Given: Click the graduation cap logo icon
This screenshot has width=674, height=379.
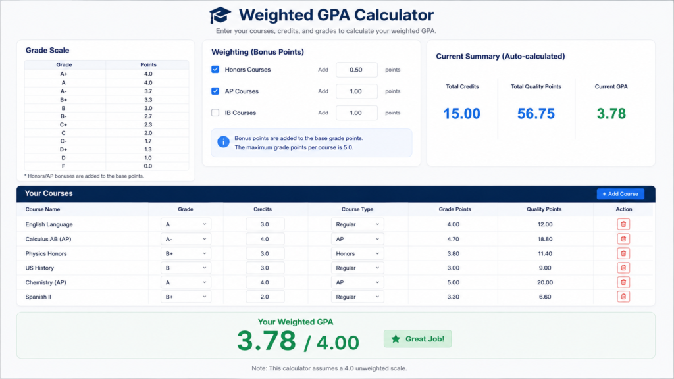Looking at the screenshot, I should pyautogui.click(x=220, y=15).
